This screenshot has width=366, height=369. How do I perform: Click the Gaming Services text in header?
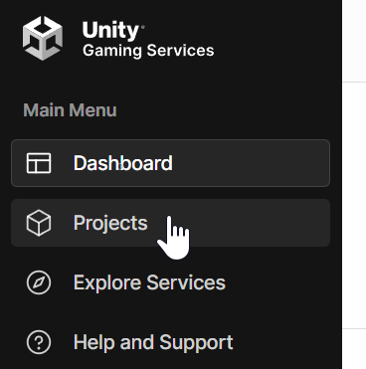(148, 51)
